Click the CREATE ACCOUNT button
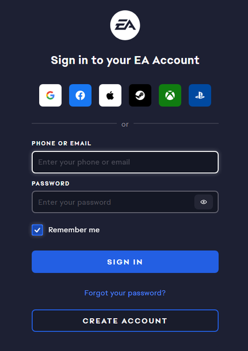248x351 pixels. point(125,321)
